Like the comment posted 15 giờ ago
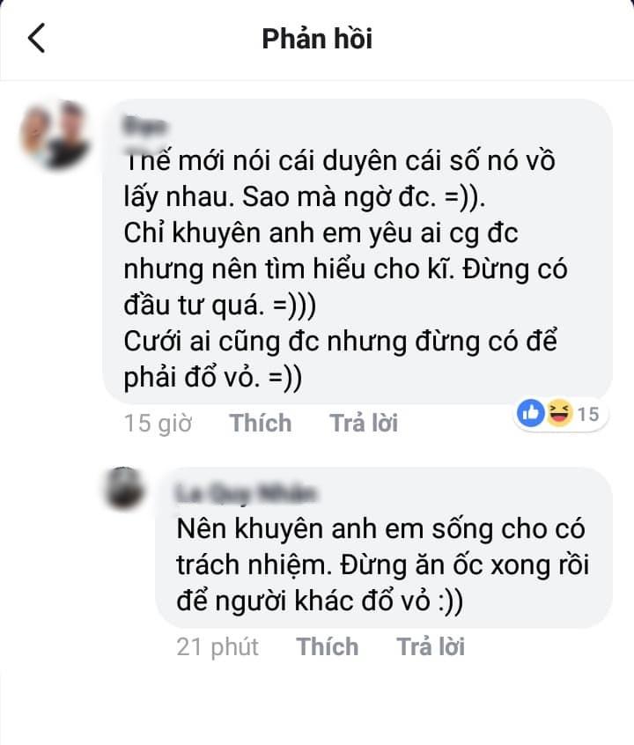Viewport: 634px width, 745px height. point(261,423)
